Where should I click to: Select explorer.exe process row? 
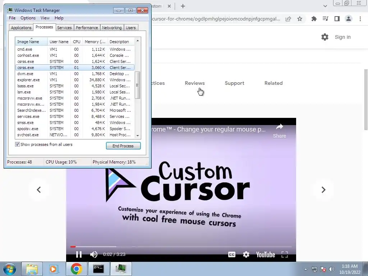point(75,80)
